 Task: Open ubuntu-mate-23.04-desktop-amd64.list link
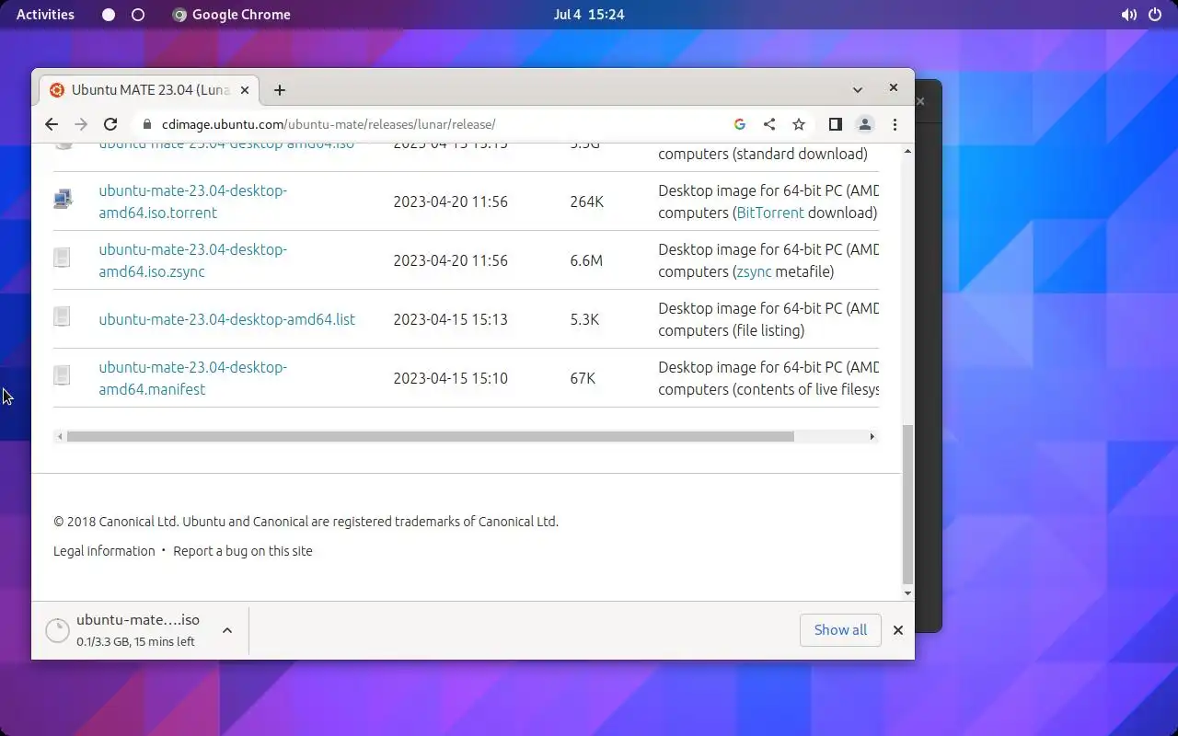pos(226,319)
